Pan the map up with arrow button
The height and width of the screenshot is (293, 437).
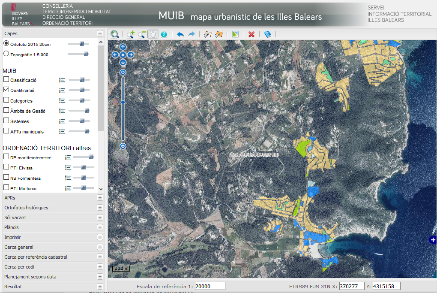tap(123, 47)
